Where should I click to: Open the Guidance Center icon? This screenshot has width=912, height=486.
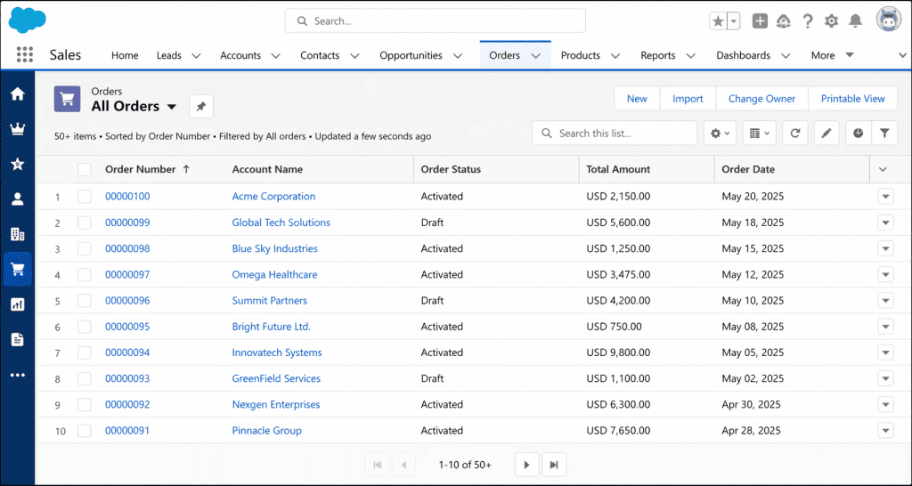[x=784, y=21]
